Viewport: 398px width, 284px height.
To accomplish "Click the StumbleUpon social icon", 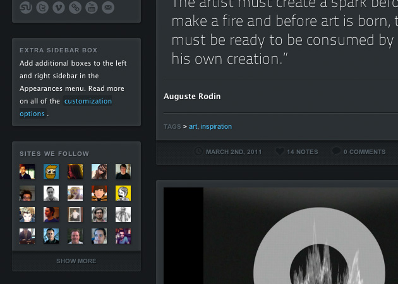I will point(27,8).
